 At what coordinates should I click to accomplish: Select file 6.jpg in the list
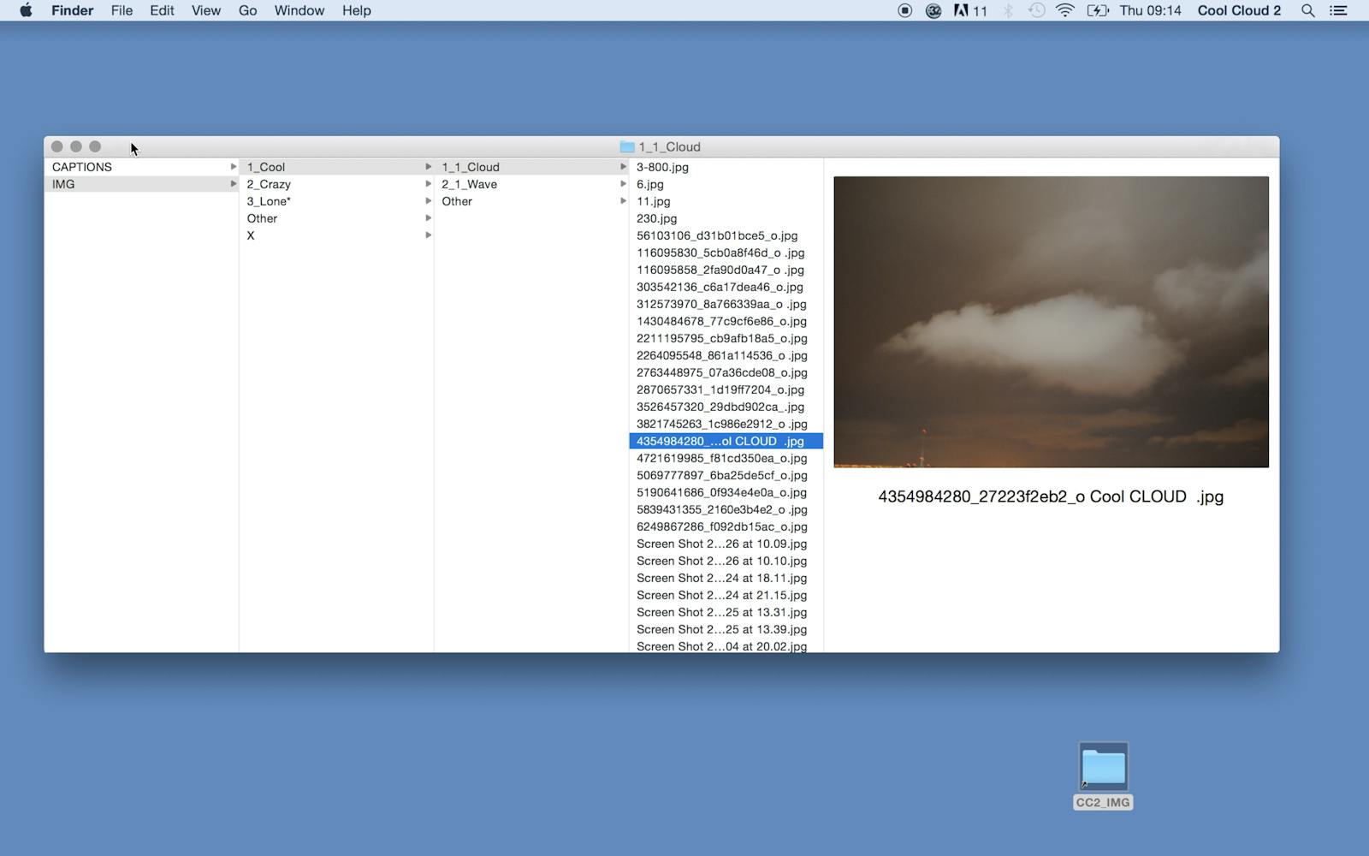tap(650, 184)
